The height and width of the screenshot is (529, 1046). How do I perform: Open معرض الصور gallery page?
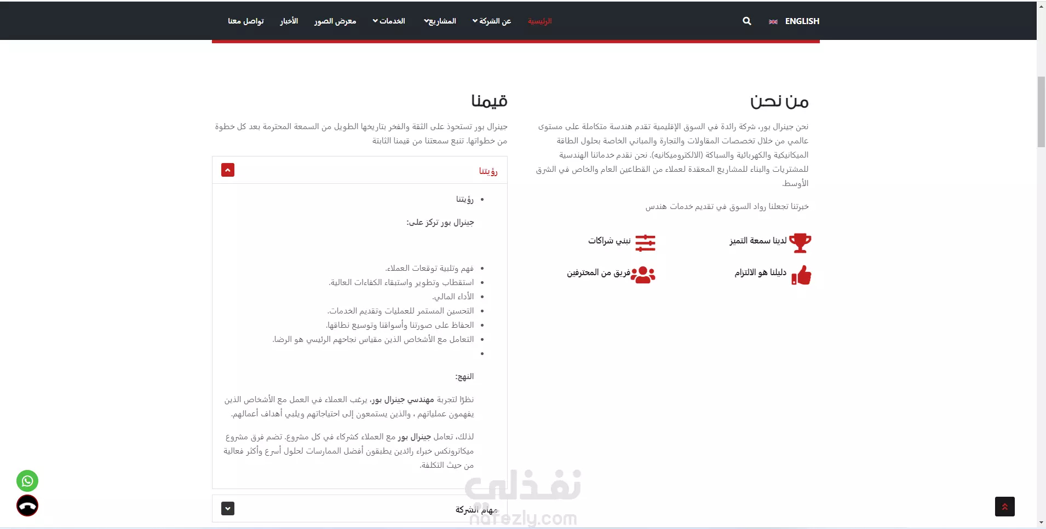coord(335,21)
